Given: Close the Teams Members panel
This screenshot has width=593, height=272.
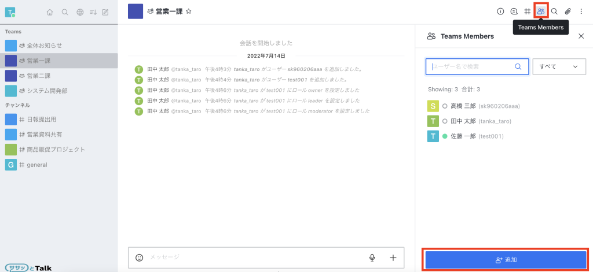Looking at the screenshot, I should (x=581, y=36).
